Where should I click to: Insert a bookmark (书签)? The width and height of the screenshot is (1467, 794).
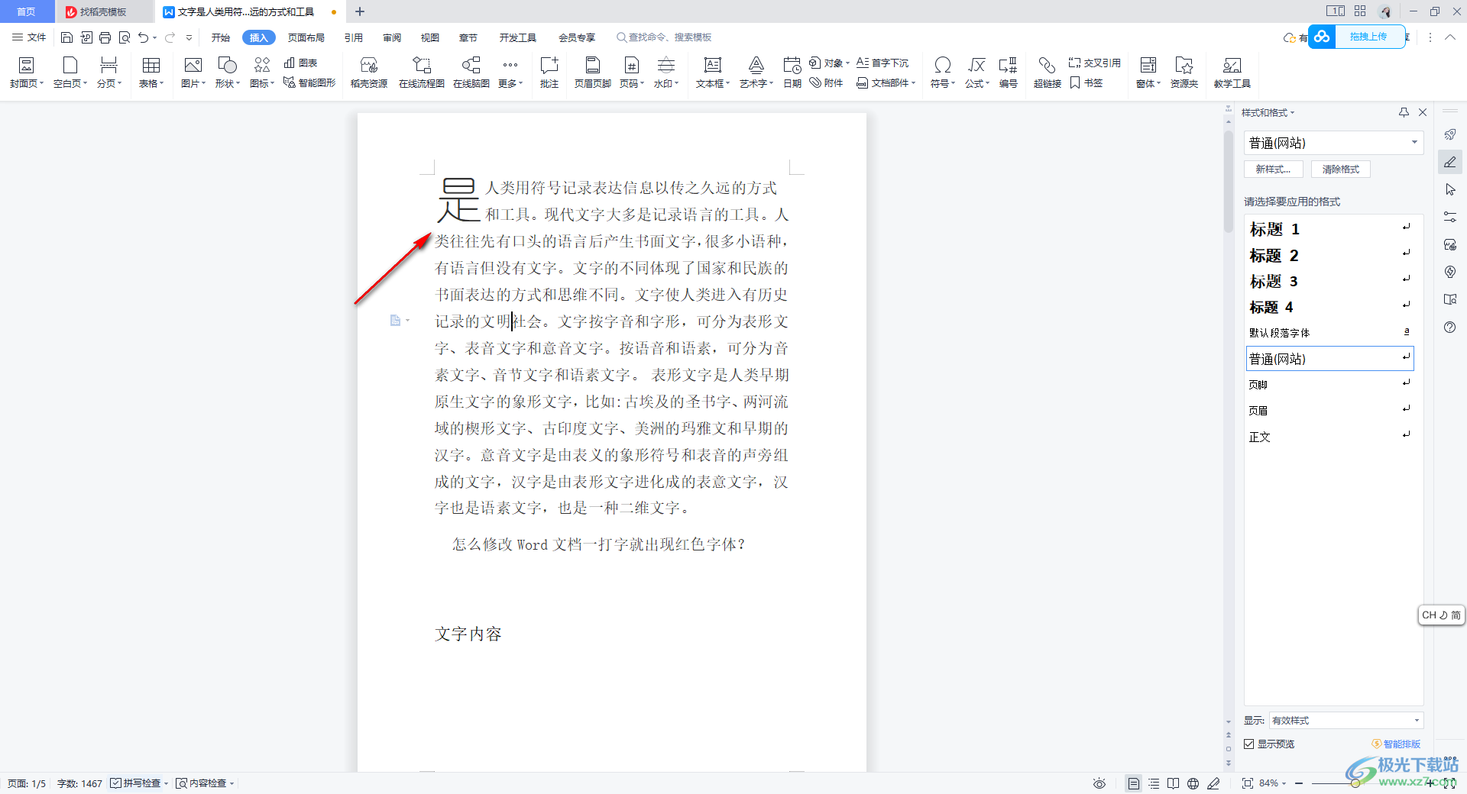point(1086,82)
